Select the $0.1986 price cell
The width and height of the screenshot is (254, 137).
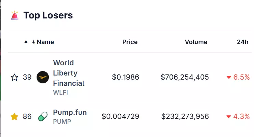pos(125,77)
